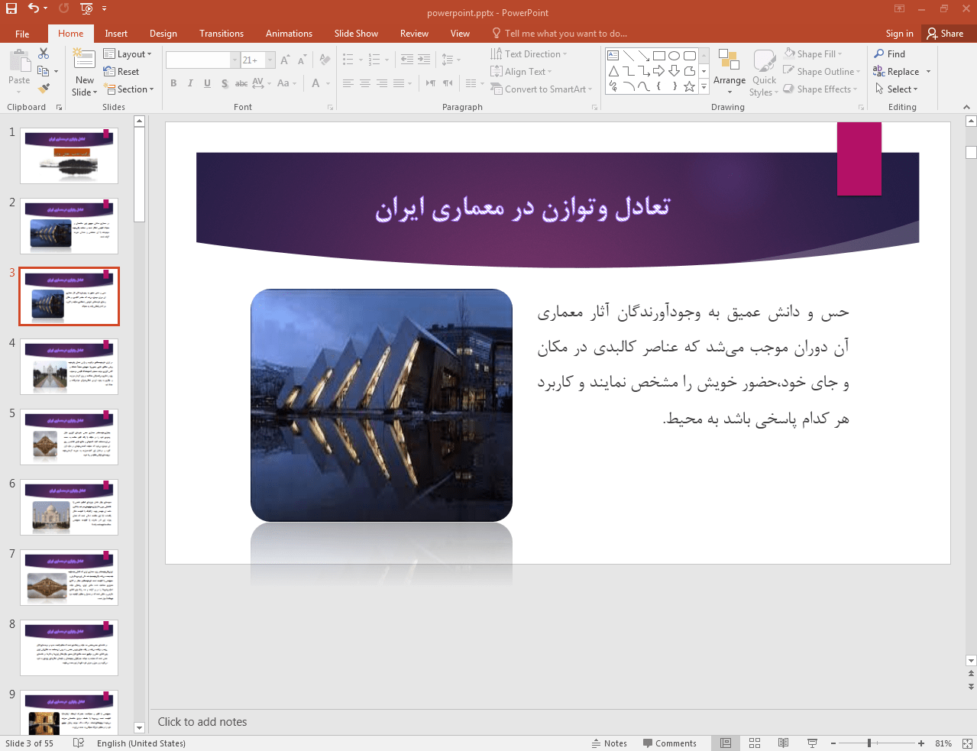Click the Save icon in title bar

[x=11, y=8]
